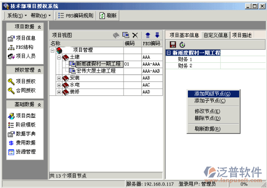This screenshot has height=188, width=267.
Task: Click the refresh icon beside the save icon
Action: 182,45
